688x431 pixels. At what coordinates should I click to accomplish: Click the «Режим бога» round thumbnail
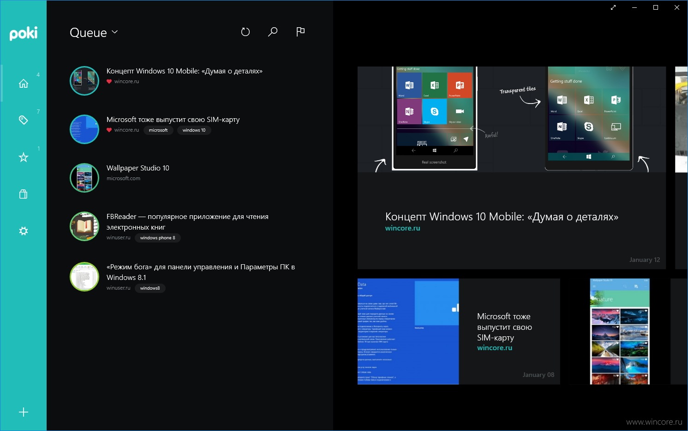point(84,277)
